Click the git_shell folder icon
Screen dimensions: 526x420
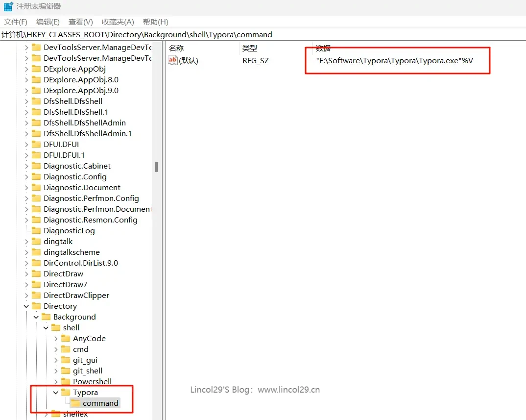point(66,371)
